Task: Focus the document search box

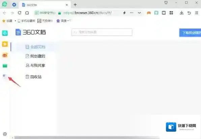Action: coord(102,32)
